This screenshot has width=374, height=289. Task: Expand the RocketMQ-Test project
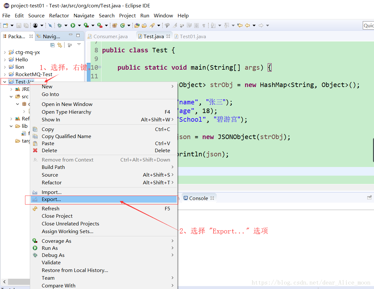click(x=5, y=74)
